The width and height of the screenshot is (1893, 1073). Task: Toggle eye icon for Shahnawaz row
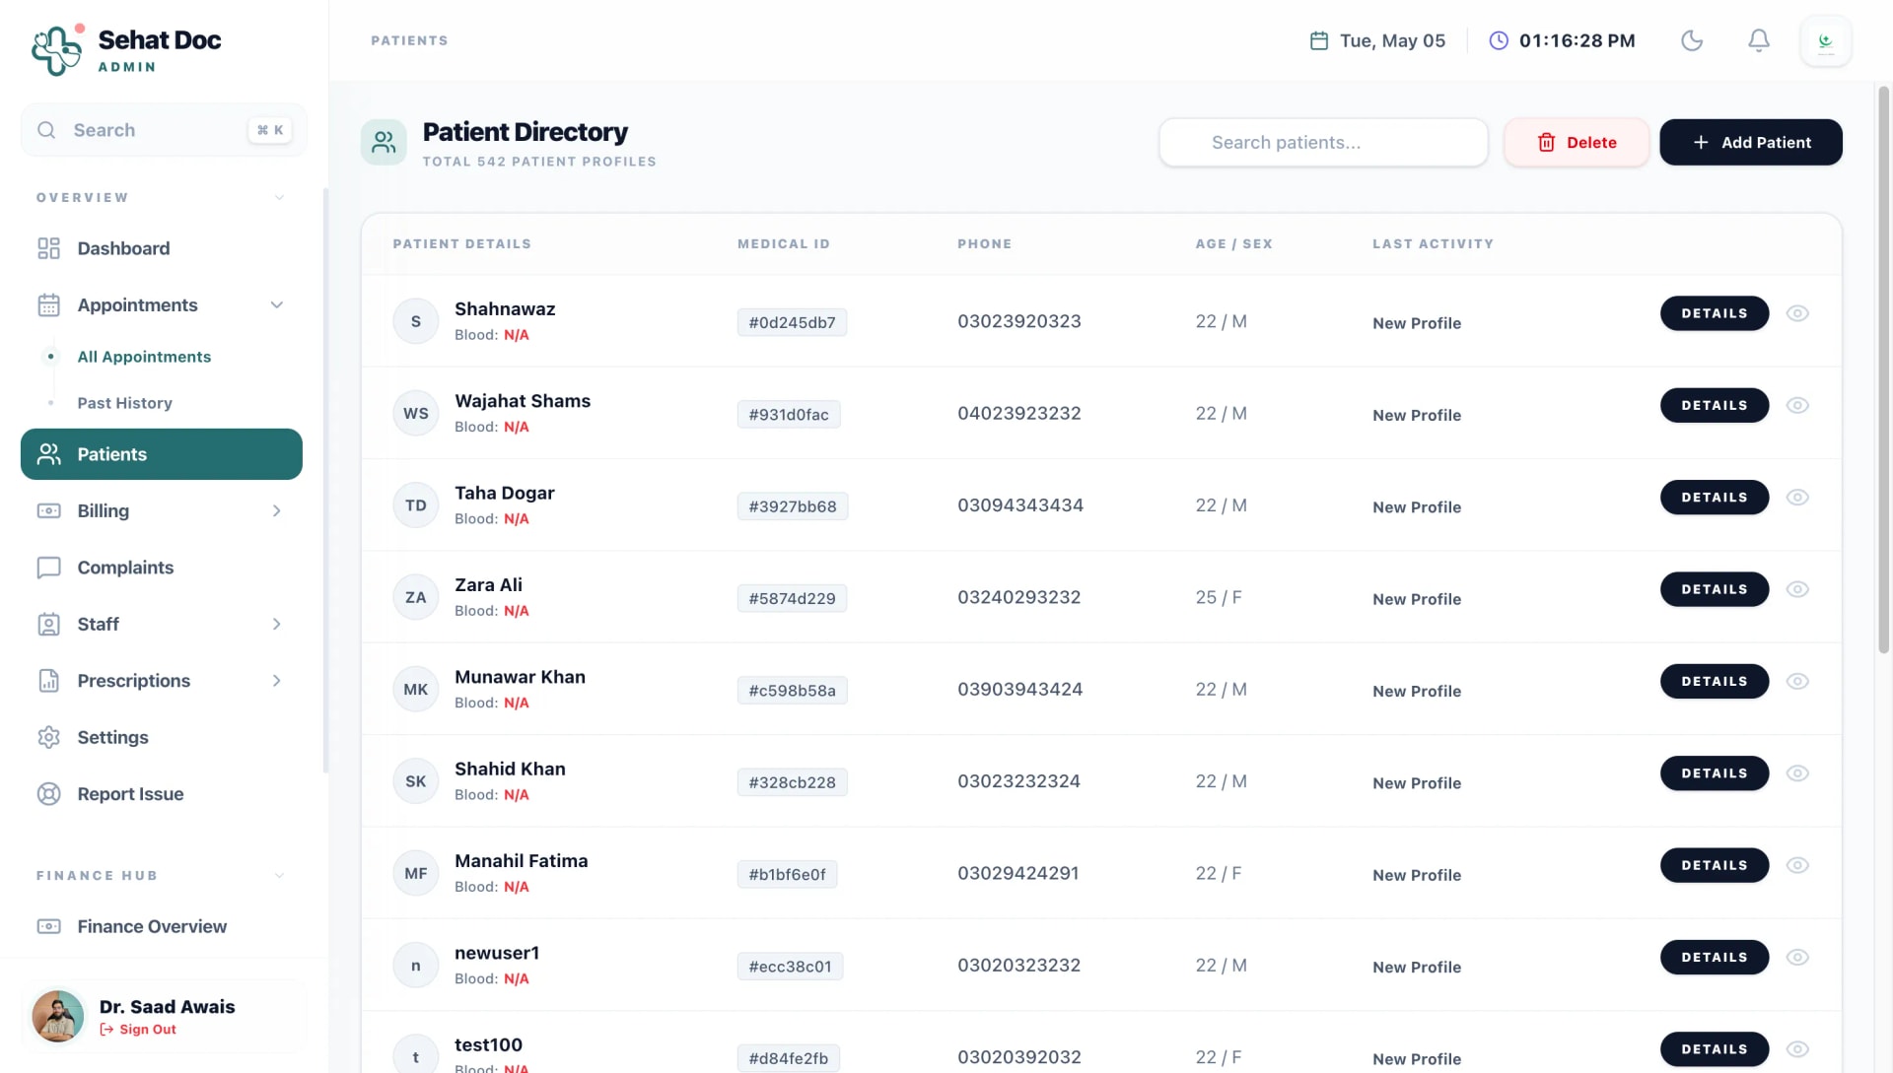[x=1797, y=313]
